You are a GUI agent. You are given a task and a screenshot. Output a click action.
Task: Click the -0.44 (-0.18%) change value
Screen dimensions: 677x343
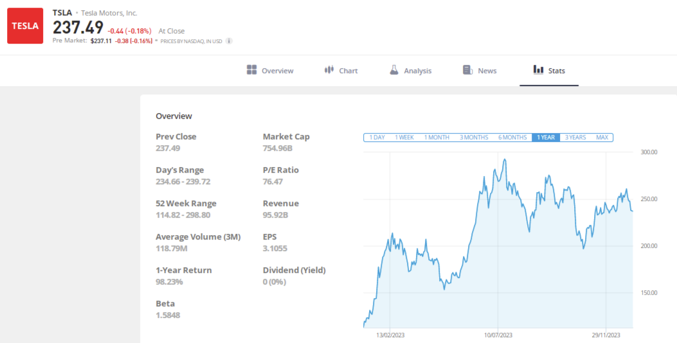point(129,31)
